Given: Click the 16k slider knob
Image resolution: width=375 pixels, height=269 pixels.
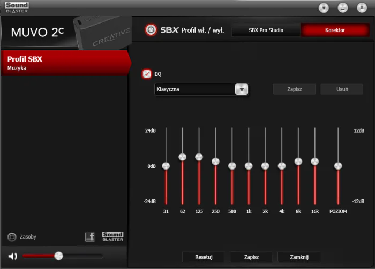Looking at the screenshot, I should tap(315, 162).
